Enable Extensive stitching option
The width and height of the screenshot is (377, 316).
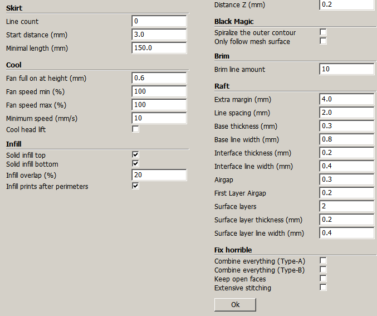[323, 288]
